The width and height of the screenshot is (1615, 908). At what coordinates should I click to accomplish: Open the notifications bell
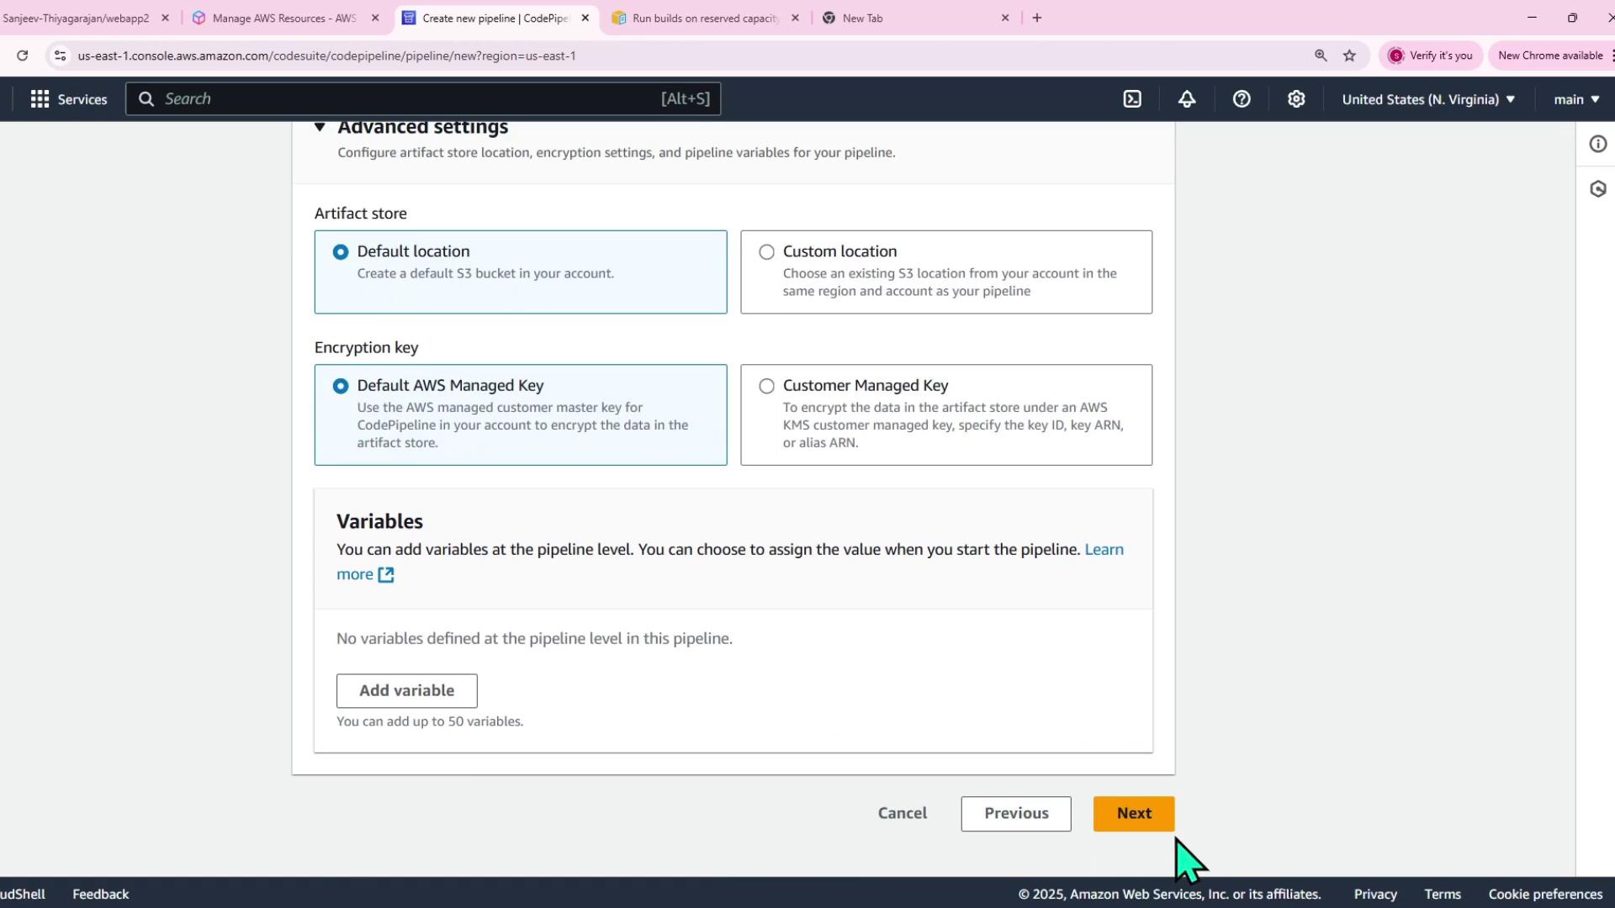point(1187,99)
